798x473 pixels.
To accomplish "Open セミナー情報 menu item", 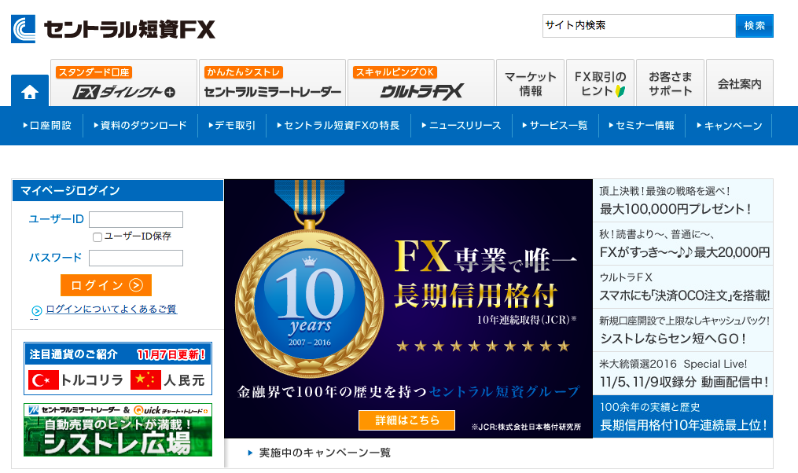I will (642, 126).
